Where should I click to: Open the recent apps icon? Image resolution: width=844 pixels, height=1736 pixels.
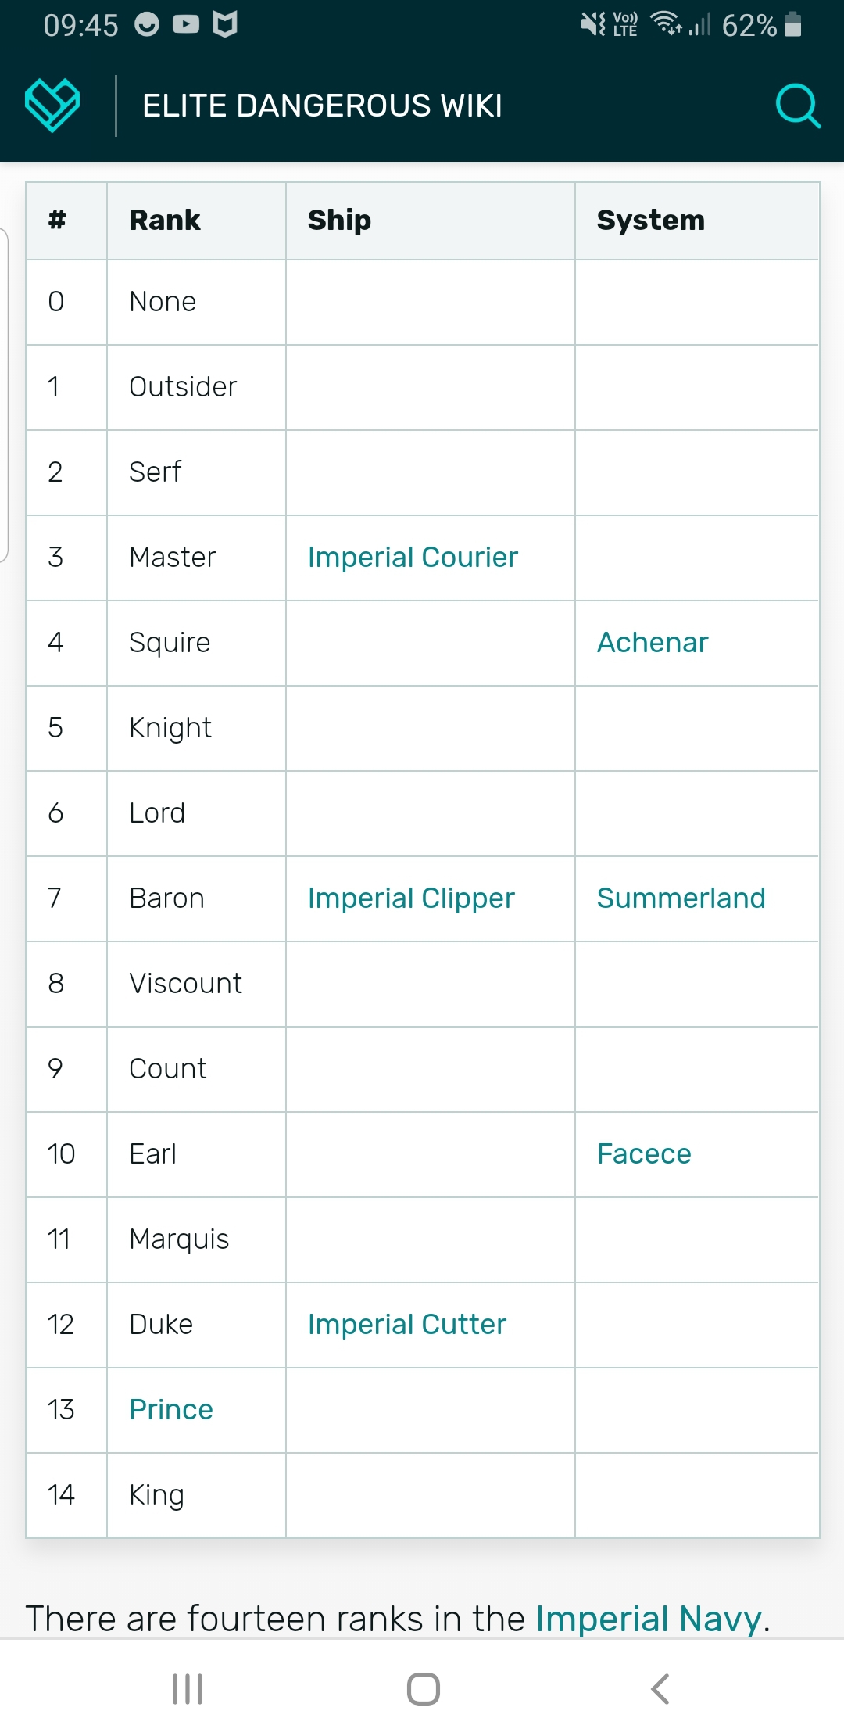tap(188, 1688)
